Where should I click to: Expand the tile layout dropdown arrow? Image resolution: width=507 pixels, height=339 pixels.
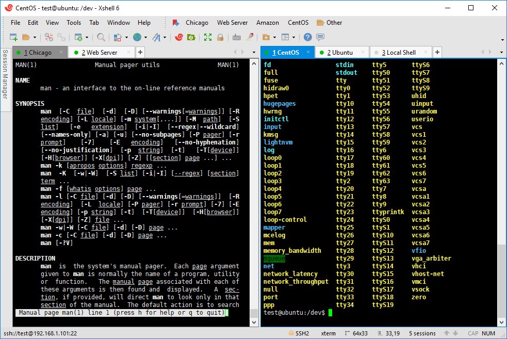(x=293, y=37)
